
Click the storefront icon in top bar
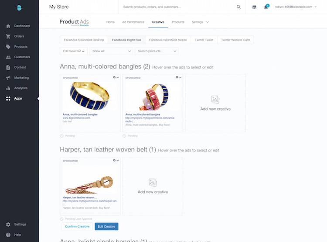[x=254, y=7]
